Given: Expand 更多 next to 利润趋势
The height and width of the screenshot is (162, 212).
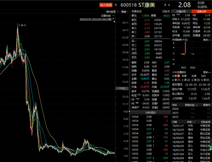Looking at the screenshot, I should click(207, 40).
